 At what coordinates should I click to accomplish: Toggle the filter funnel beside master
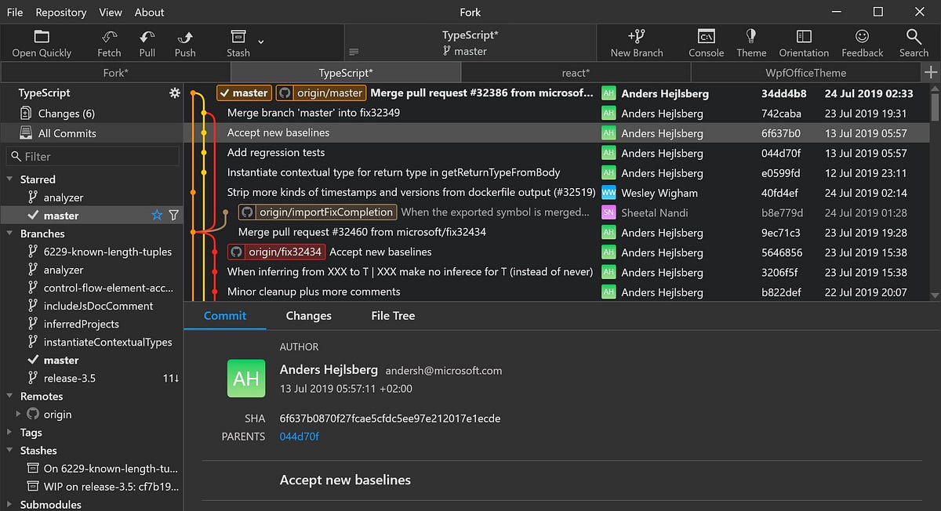(x=173, y=215)
